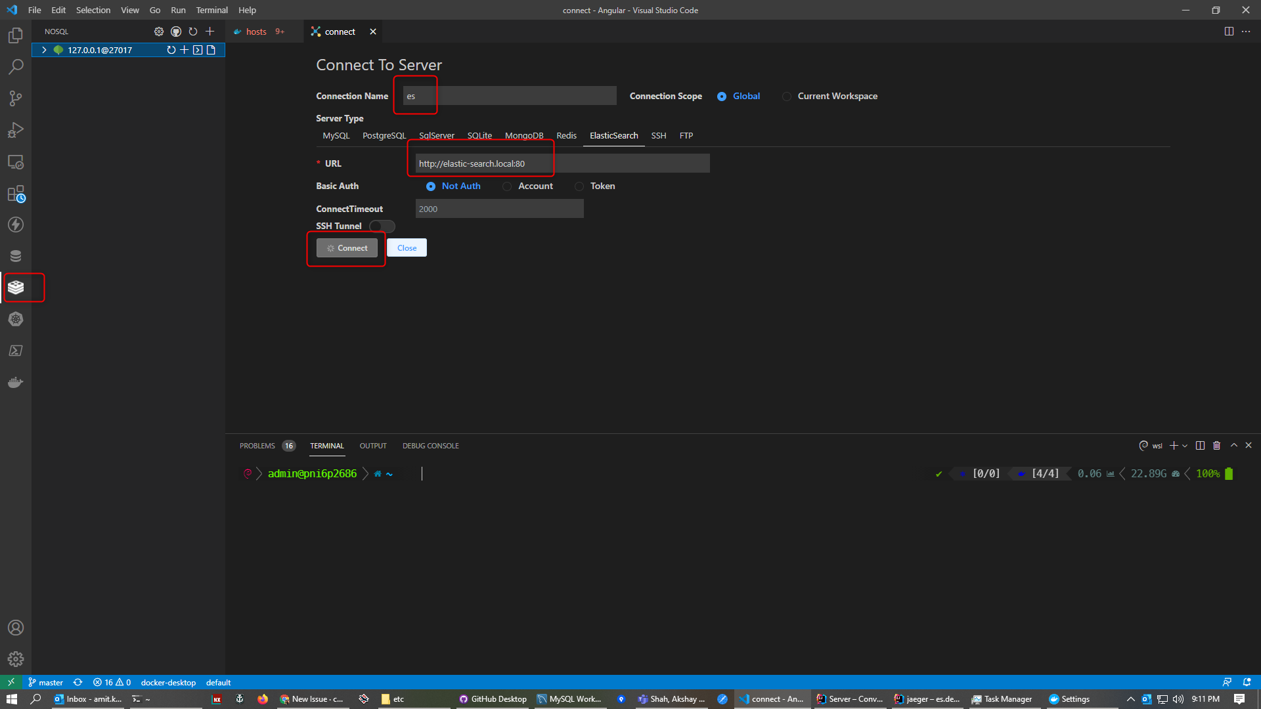This screenshot has height=709, width=1261.
Task: Click the ConnectTimeout input field
Action: pyautogui.click(x=499, y=209)
